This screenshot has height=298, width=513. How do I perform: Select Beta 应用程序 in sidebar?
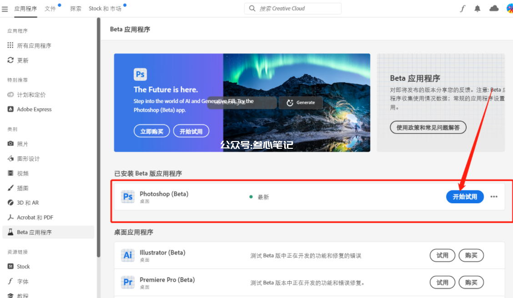point(48,232)
